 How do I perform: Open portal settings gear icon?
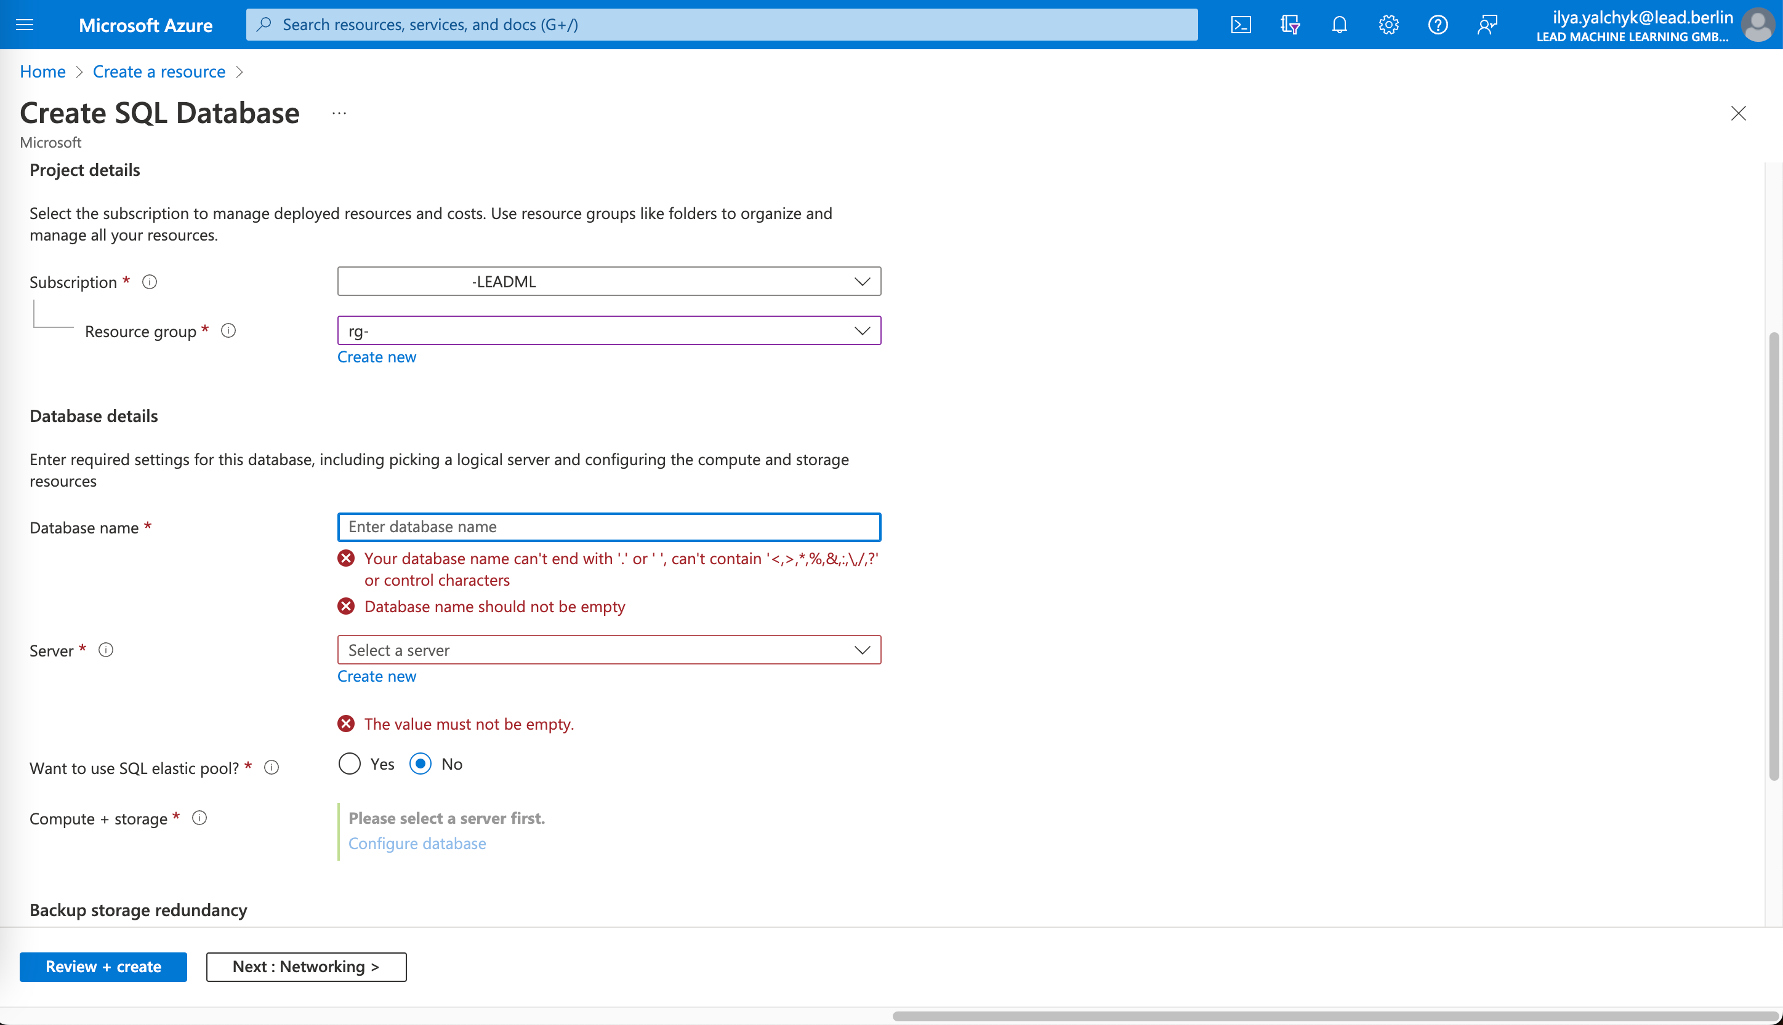(x=1388, y=25)
